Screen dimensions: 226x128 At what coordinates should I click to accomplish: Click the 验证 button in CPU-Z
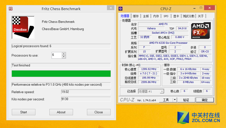pos(186,100)
